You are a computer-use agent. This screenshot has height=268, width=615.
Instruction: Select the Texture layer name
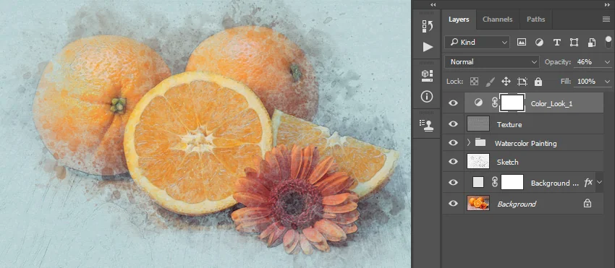[509, 124]
